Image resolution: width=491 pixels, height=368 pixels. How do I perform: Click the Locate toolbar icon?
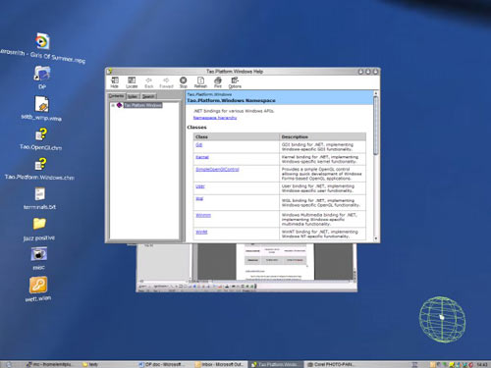pyautogui.click(x=132, y=82)
